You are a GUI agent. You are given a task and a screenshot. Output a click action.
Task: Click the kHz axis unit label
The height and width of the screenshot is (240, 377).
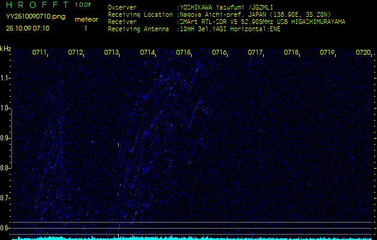coord(5,49)
